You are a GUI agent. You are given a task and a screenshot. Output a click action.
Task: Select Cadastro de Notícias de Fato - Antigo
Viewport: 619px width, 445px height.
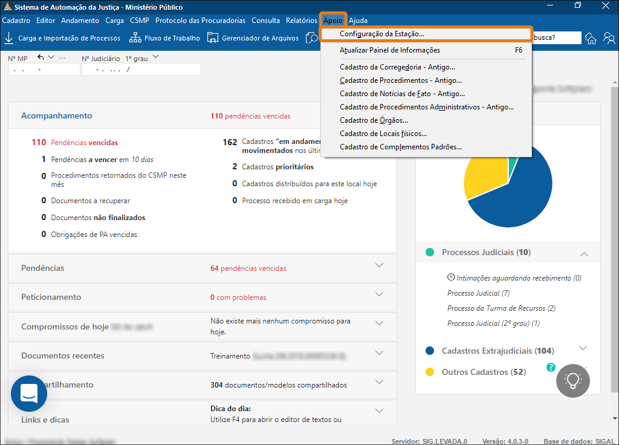coord(426,94)
